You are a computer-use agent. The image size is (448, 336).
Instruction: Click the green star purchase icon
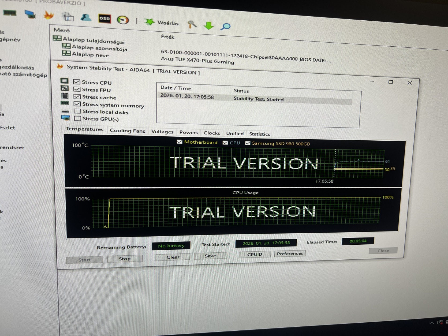tap(149, 22)
